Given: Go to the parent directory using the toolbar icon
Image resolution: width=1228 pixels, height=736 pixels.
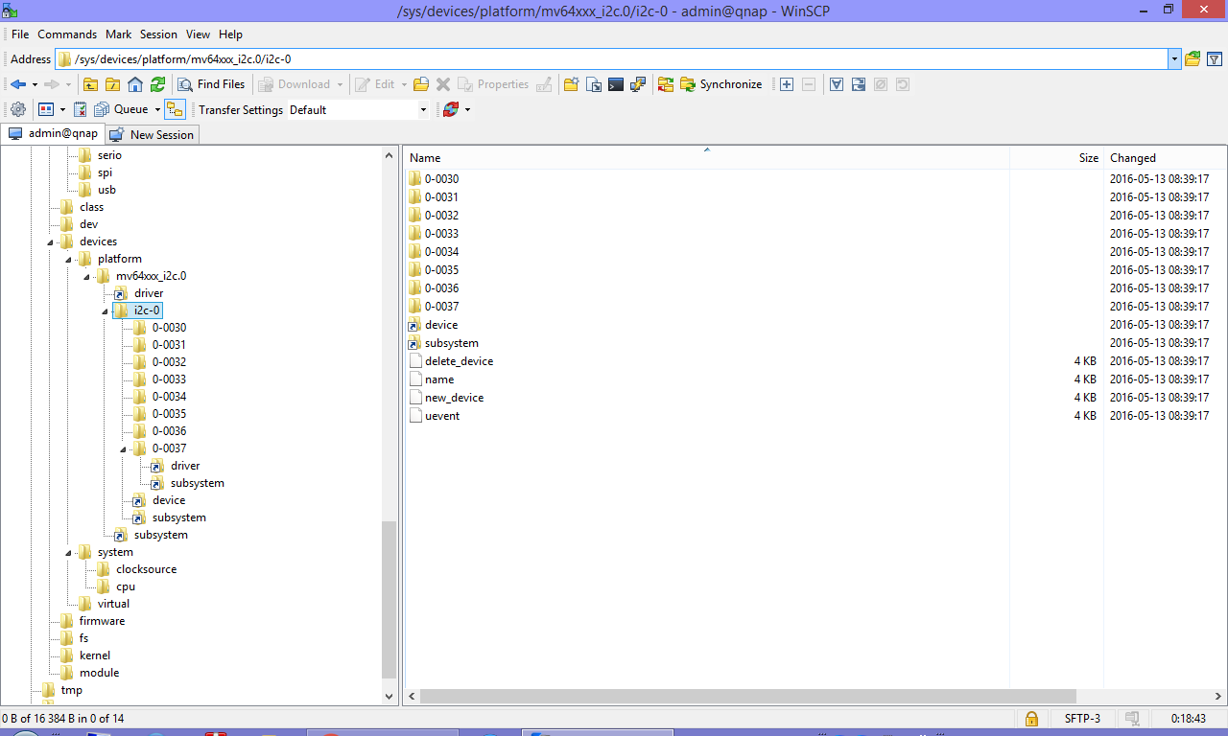Looking at the screenshot, I should coord(91,84).
